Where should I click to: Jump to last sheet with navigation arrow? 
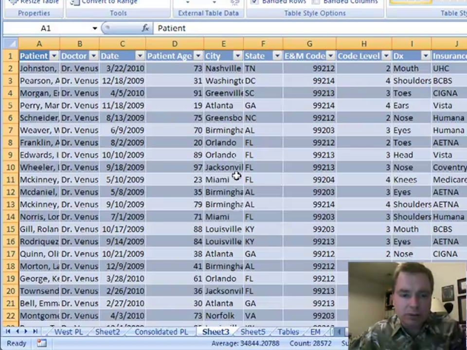coord(35,332)
